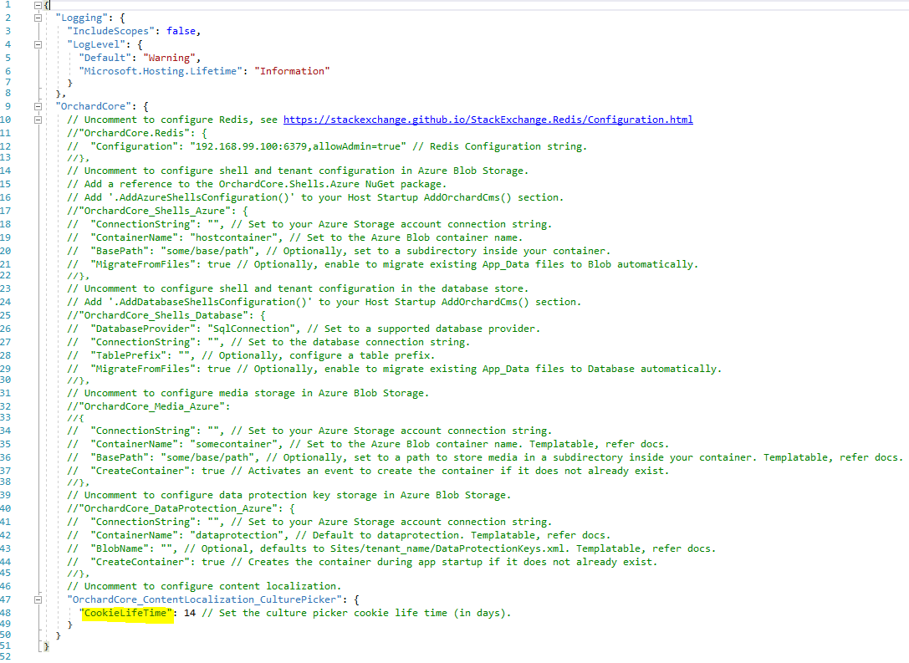Screen dimensions: 909x663
Task: Click the "LogLevel" key
Action: pyautogui.click(x=96, y=44)
